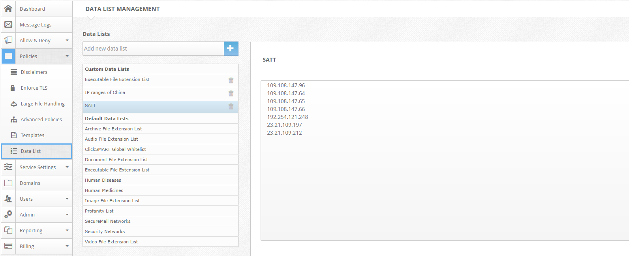Viewport: 629px width, 256px height.
Task: Open Archive File Extension List
Action: click(x=160, y=129)
